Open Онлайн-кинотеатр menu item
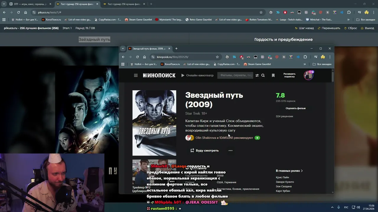Viewport: 378px width, 212px height. pos(197,75)
